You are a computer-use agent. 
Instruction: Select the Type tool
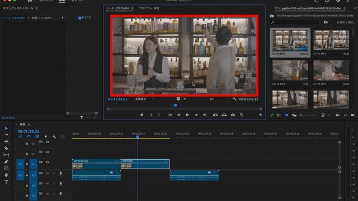click(x=6, y=182)
